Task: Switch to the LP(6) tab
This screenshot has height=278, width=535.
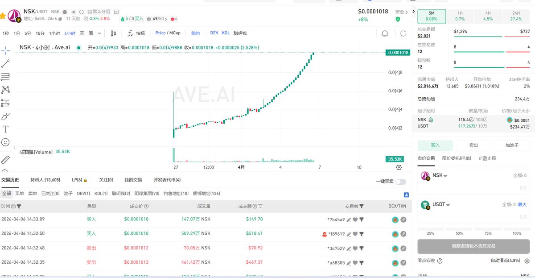Action: pyautogui.click(x=79, y=180)
